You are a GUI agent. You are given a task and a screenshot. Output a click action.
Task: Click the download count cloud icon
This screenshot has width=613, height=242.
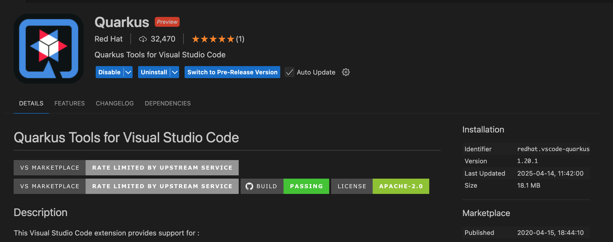coord(143,39)
